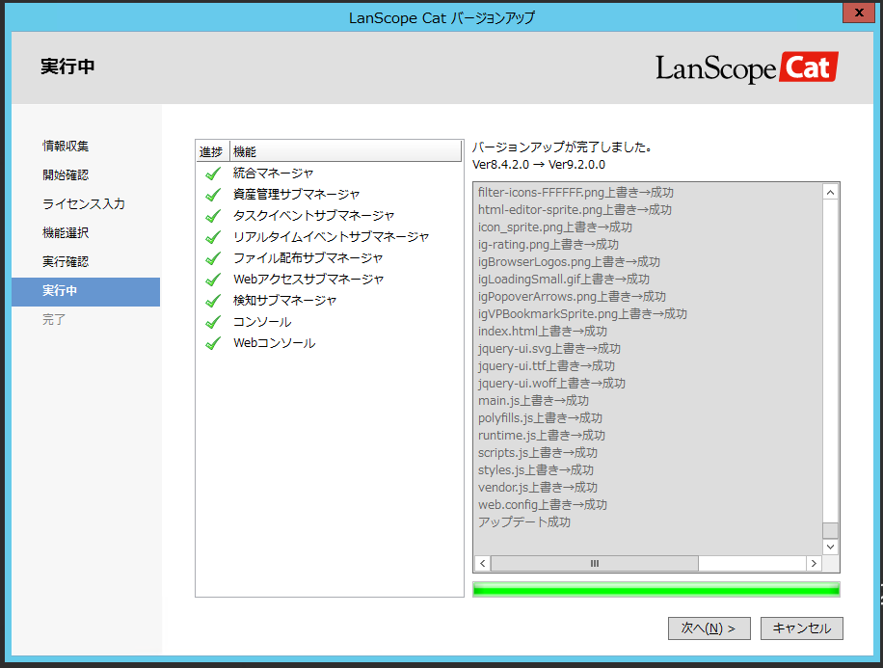Screen dimensions: 883x668
Task: Click the checkmark next to Webコンソール
Action: [x=212, y=339]
